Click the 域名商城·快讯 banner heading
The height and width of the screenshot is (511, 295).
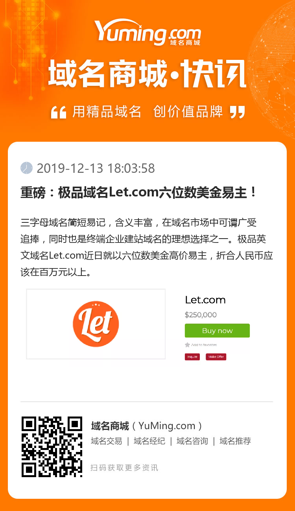[x=147, y=74]
